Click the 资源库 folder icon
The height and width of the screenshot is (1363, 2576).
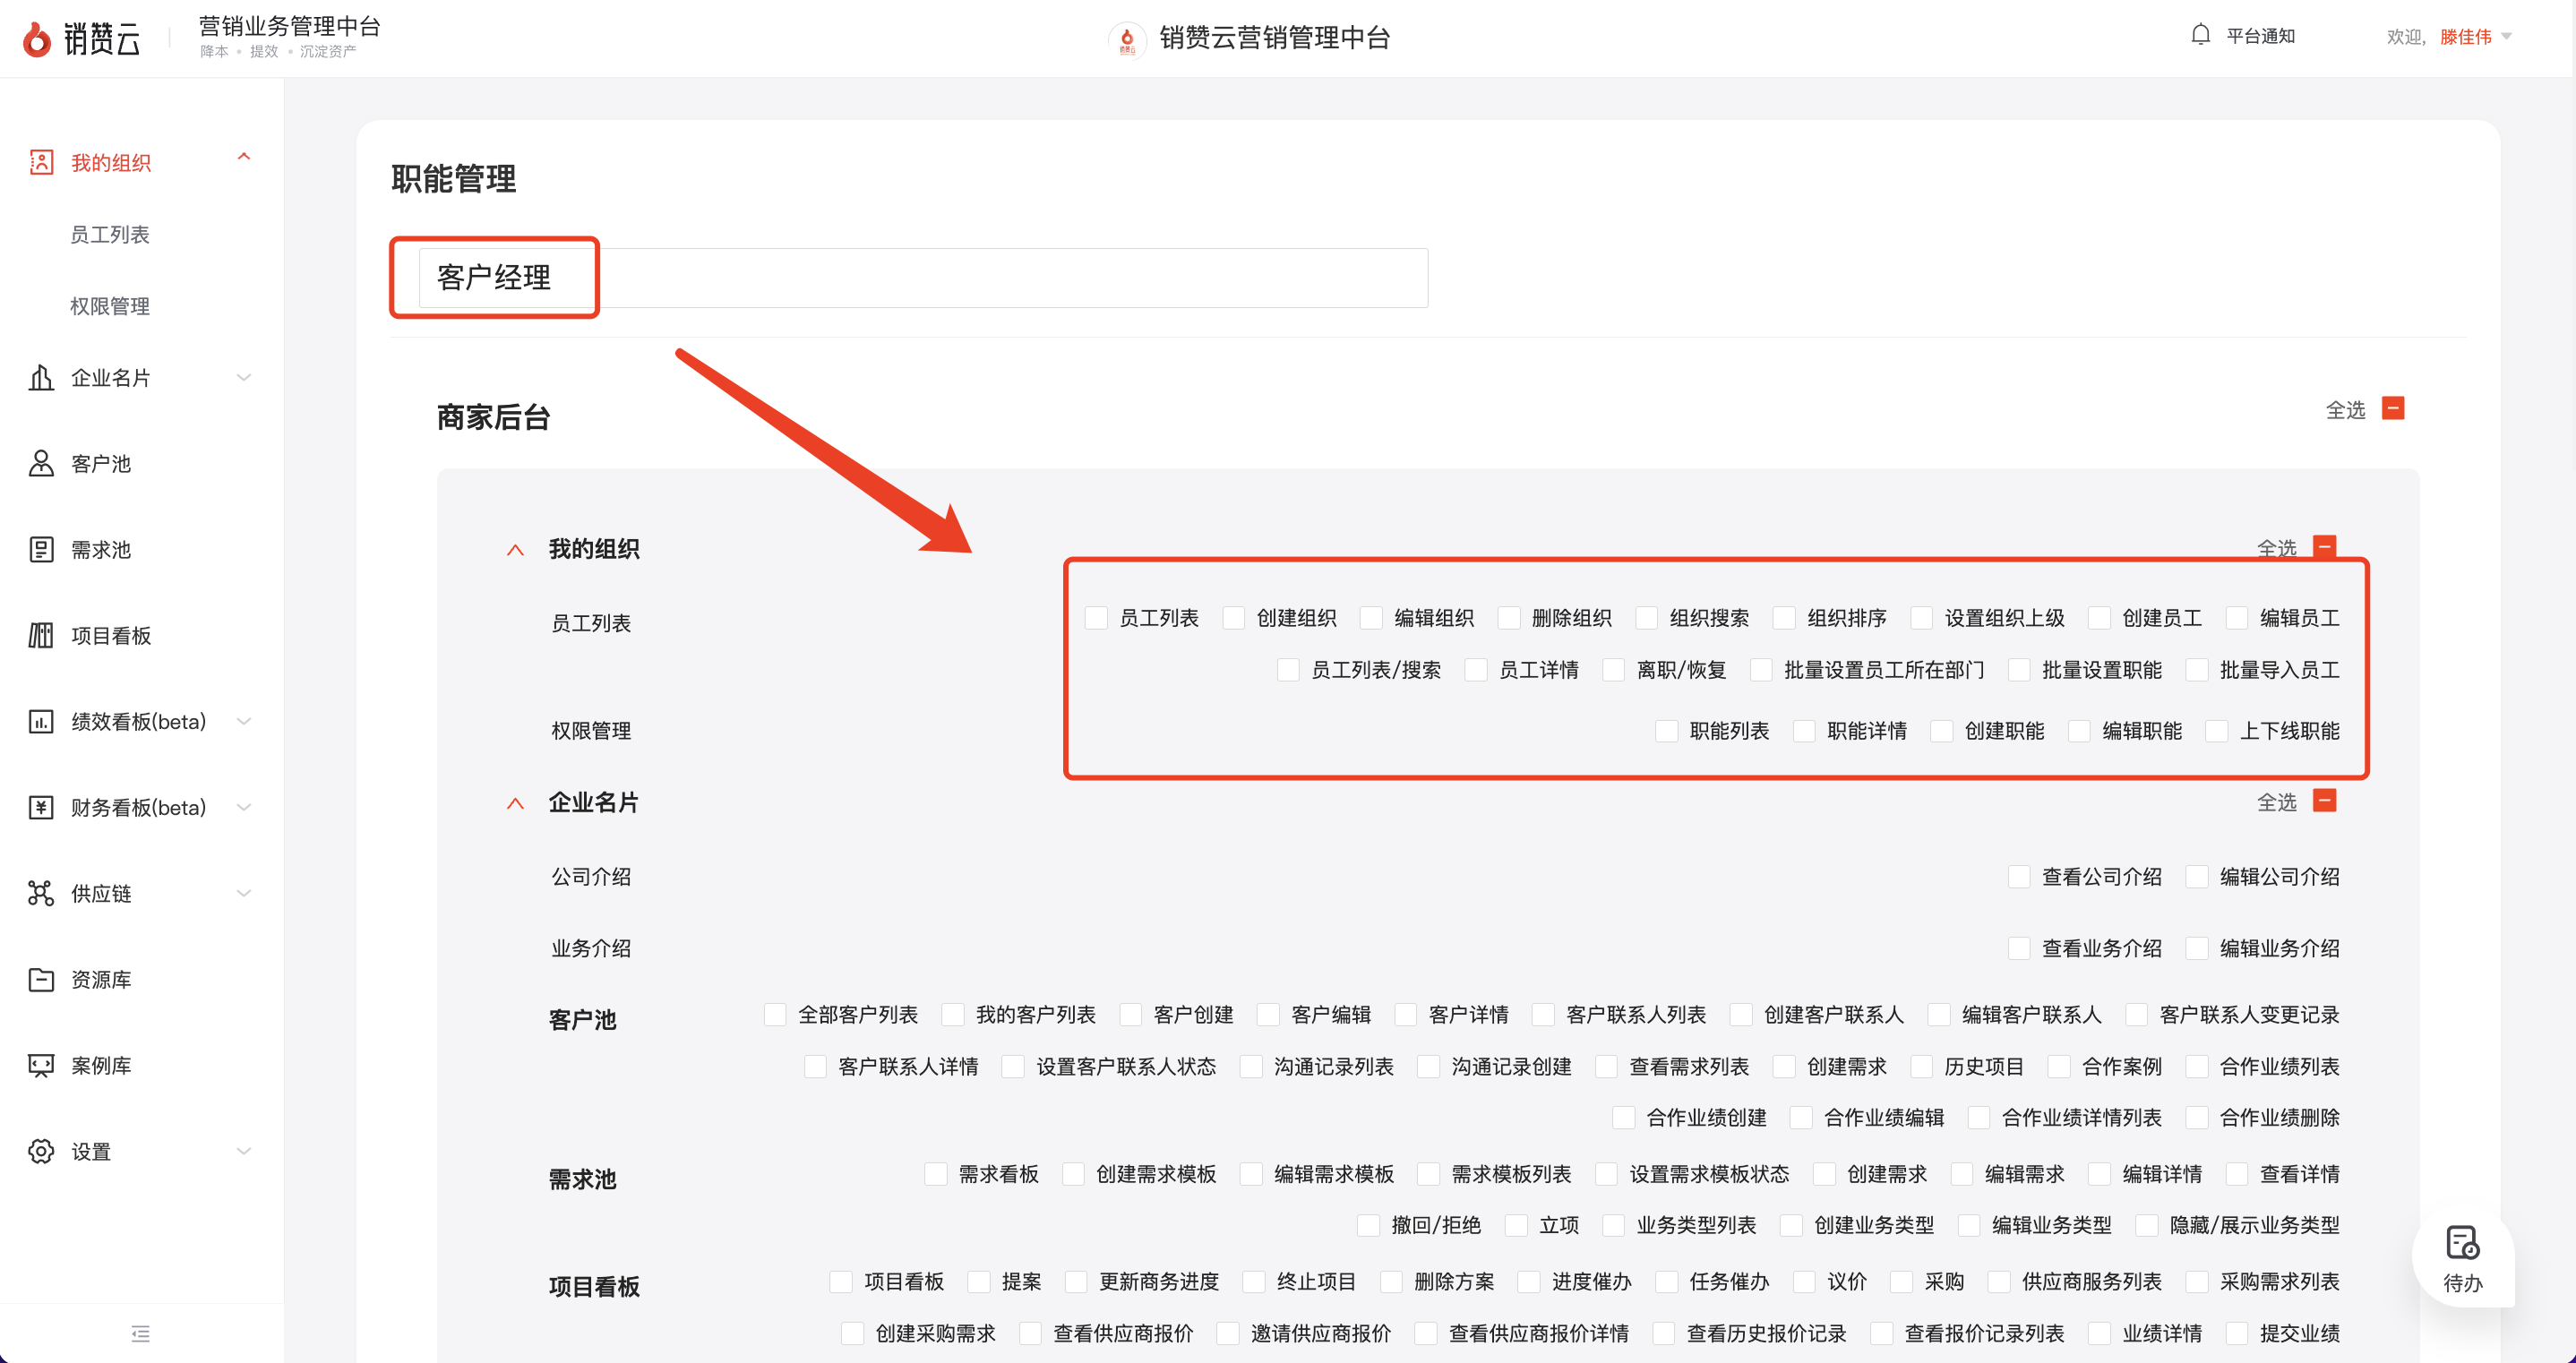point(41,979)
